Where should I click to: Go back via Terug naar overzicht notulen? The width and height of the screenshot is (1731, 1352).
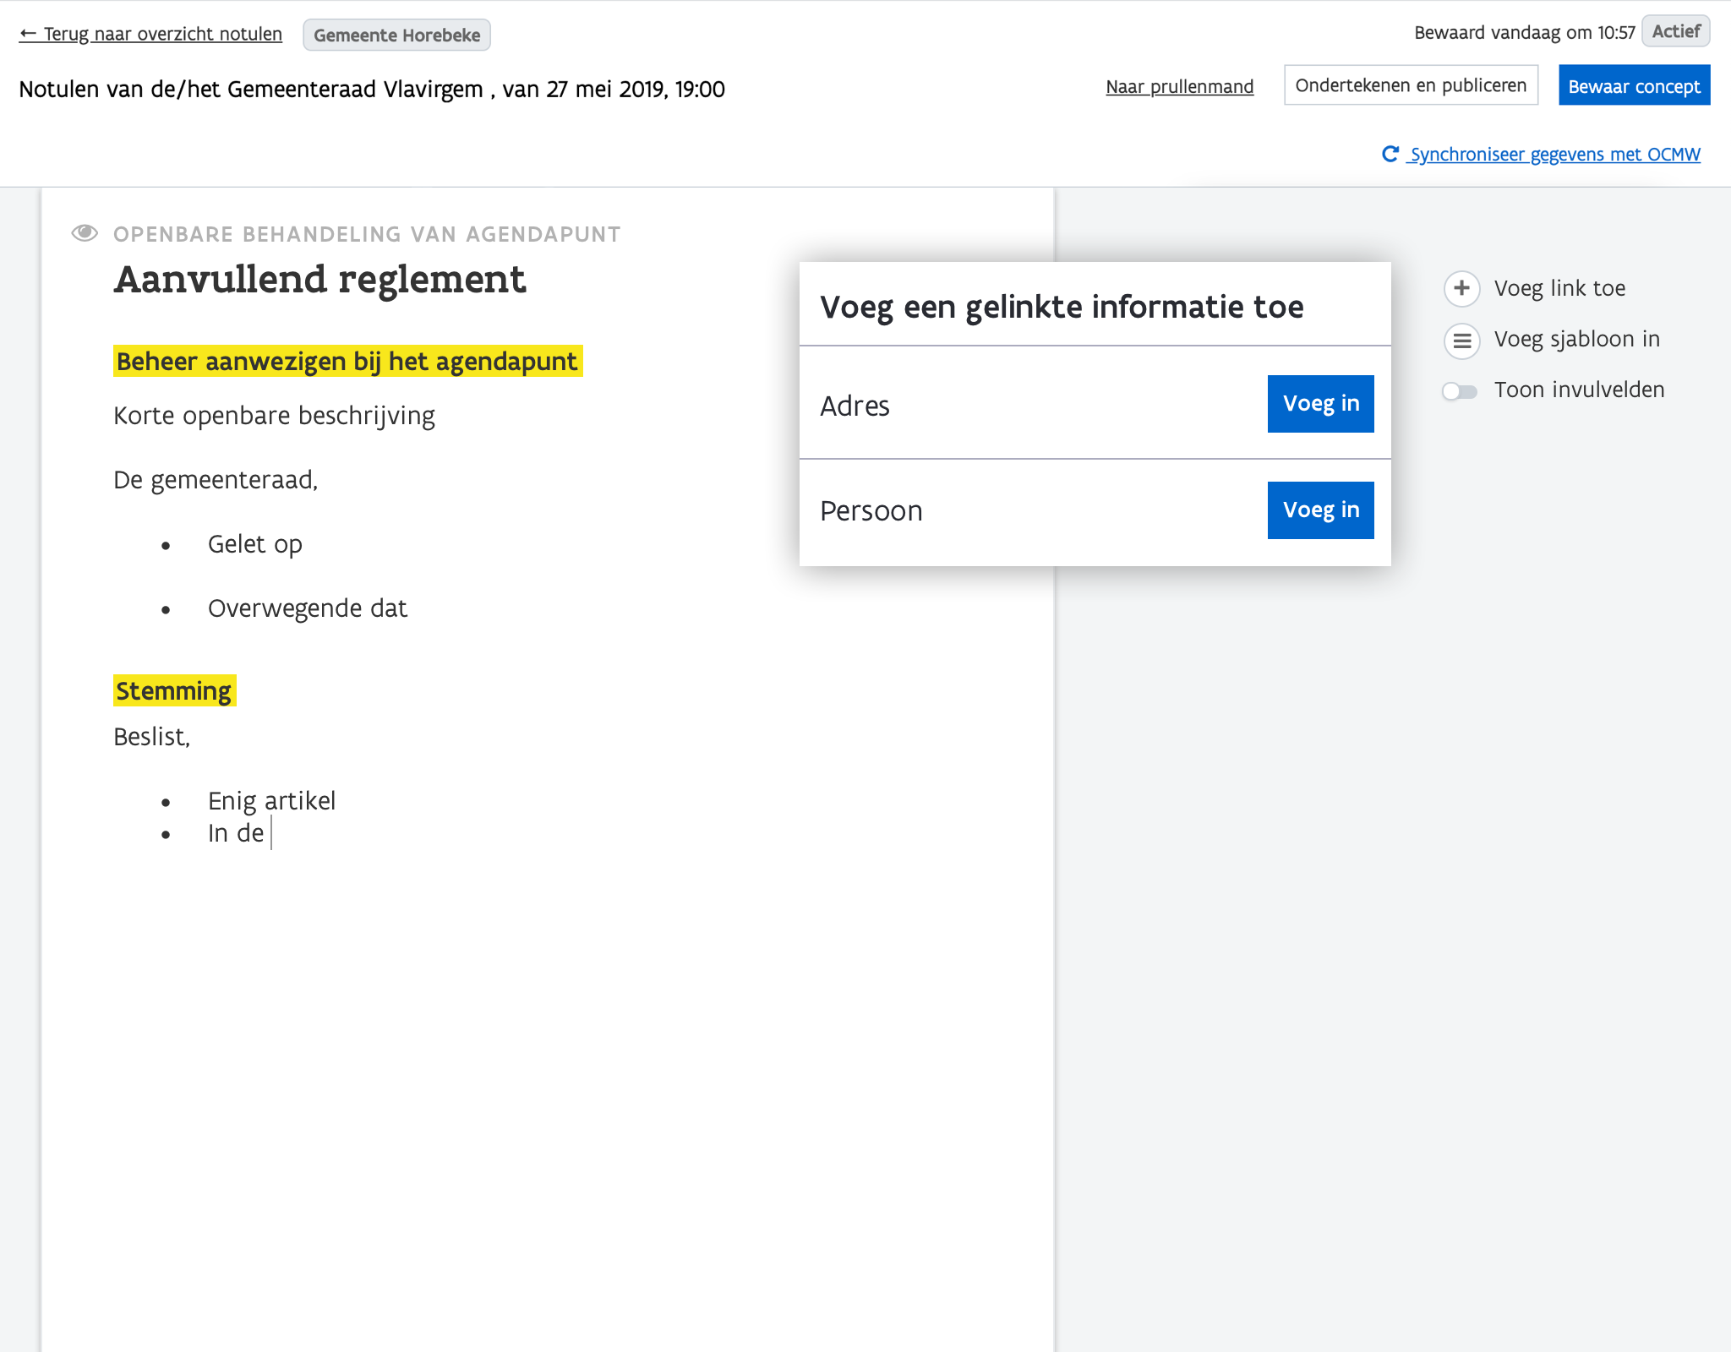point(162,34)
